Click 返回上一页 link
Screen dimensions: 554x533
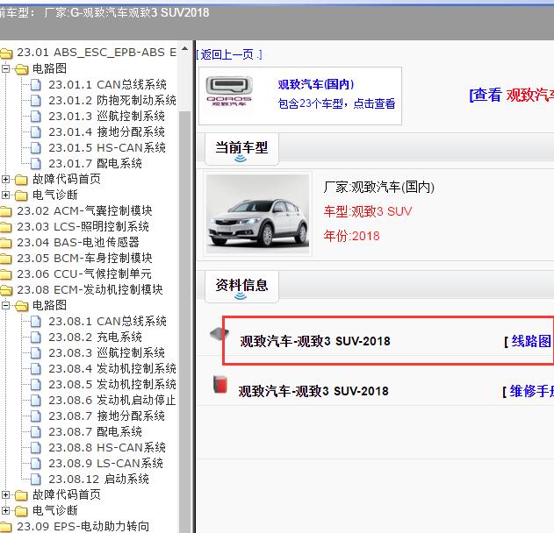pos(229,54)
